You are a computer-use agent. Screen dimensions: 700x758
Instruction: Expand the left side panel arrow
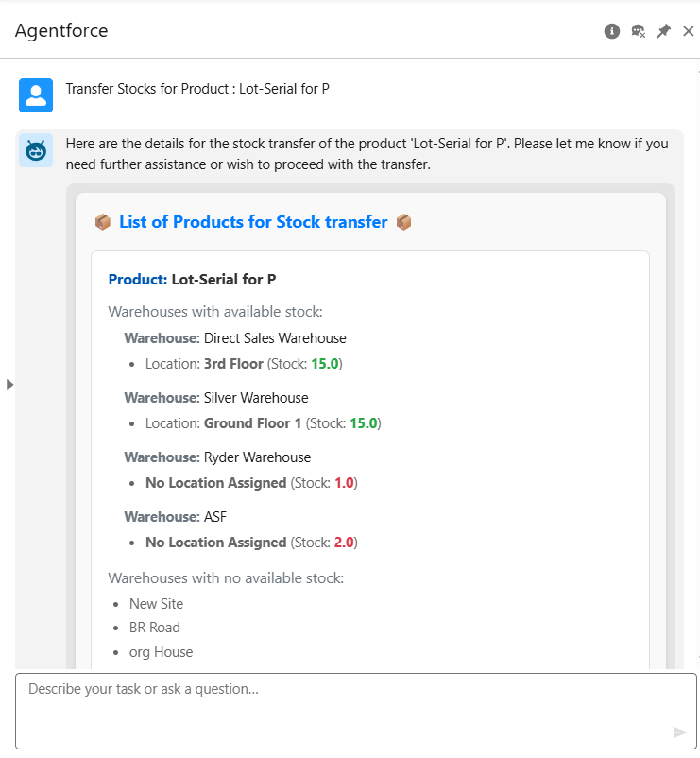pyautogui.click(x=9, y=385)
